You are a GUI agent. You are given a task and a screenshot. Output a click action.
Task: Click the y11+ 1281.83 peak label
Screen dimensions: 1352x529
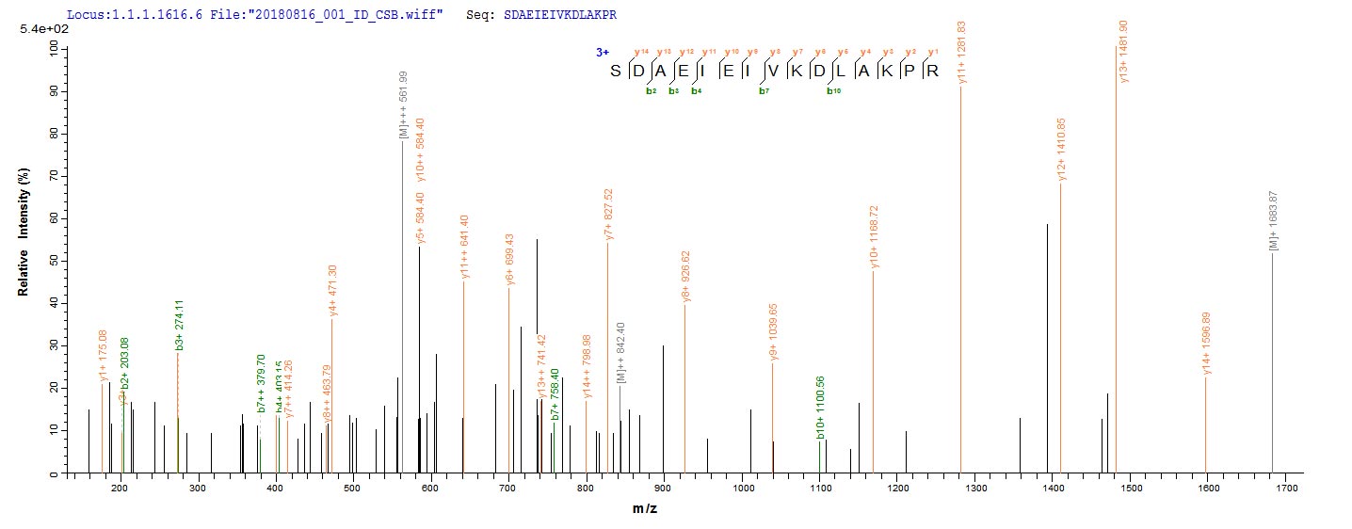962,51
